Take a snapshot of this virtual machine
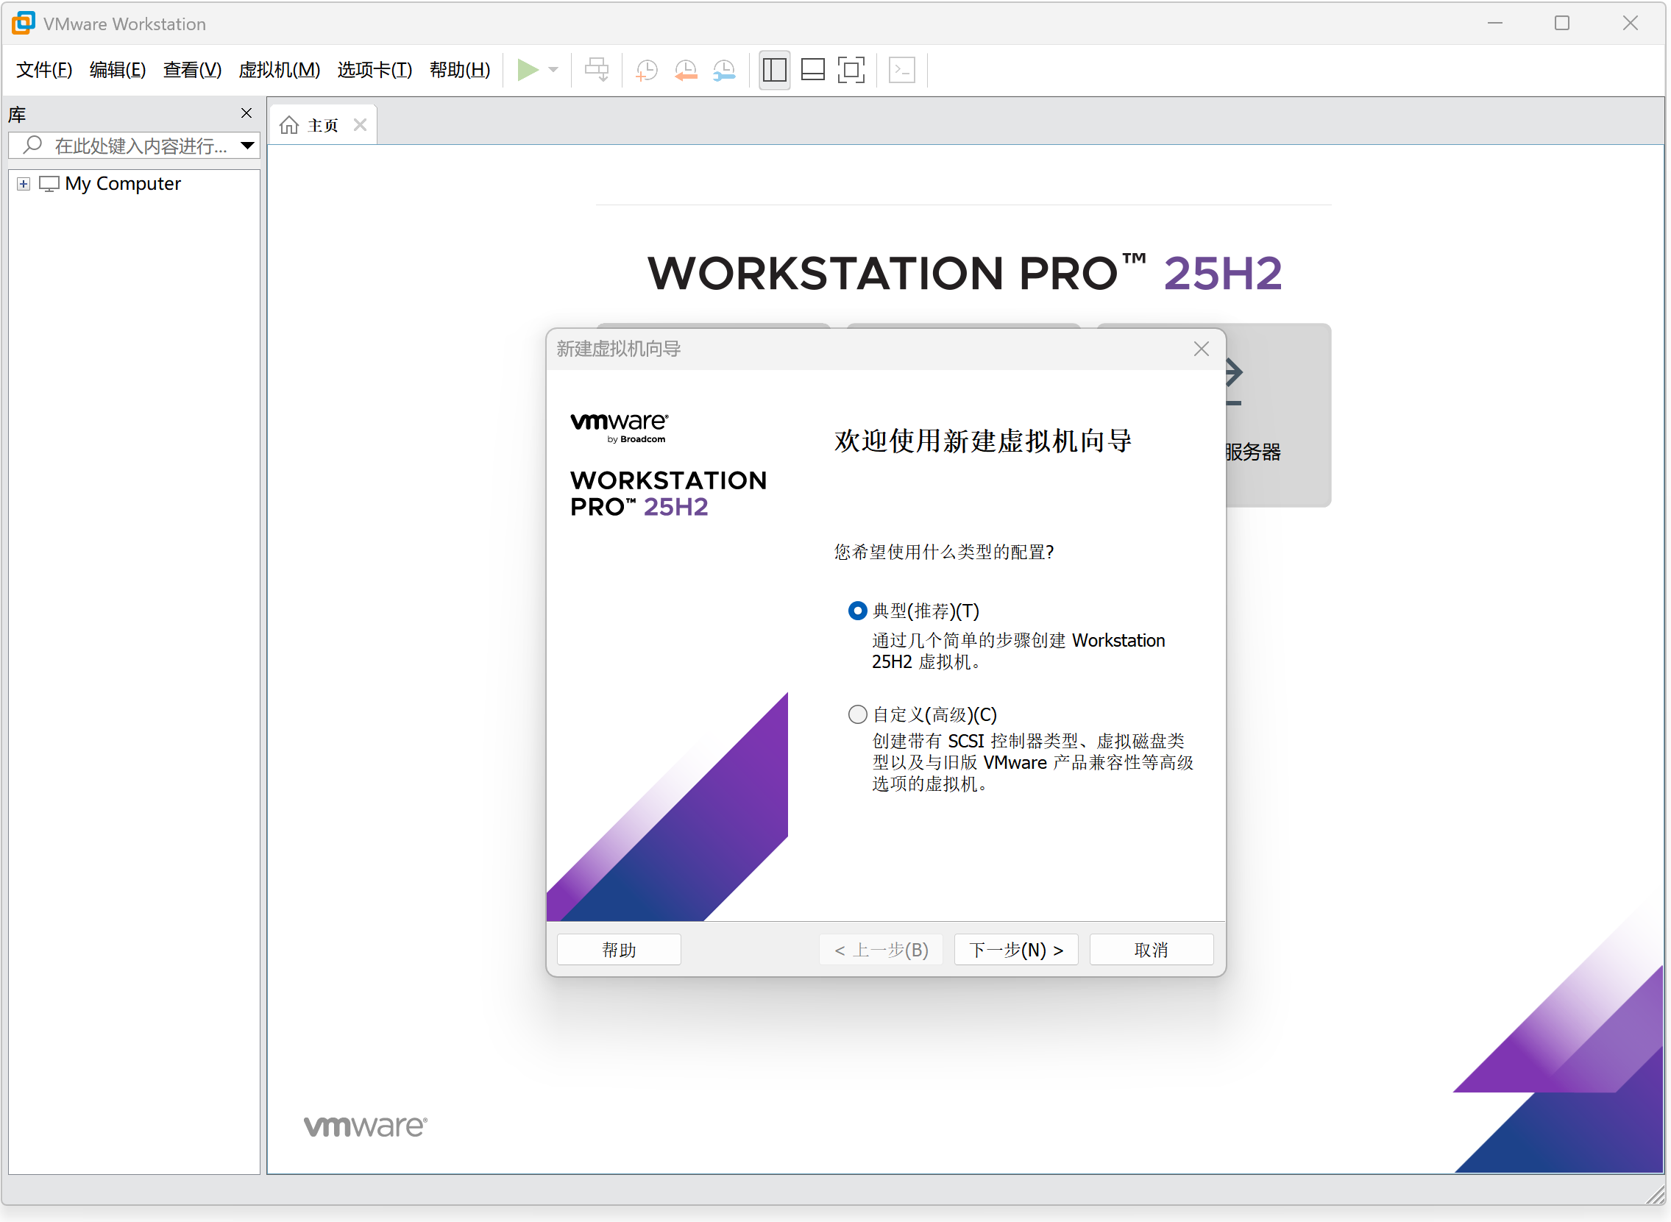The width and height of the screenshot is (1671, 1222). [645, 70]
